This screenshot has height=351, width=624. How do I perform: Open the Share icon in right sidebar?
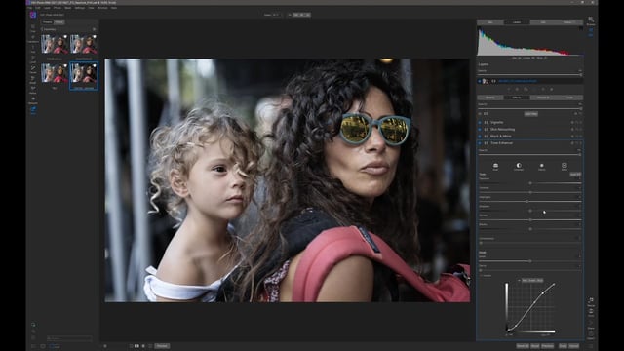[x=591, y=324]
